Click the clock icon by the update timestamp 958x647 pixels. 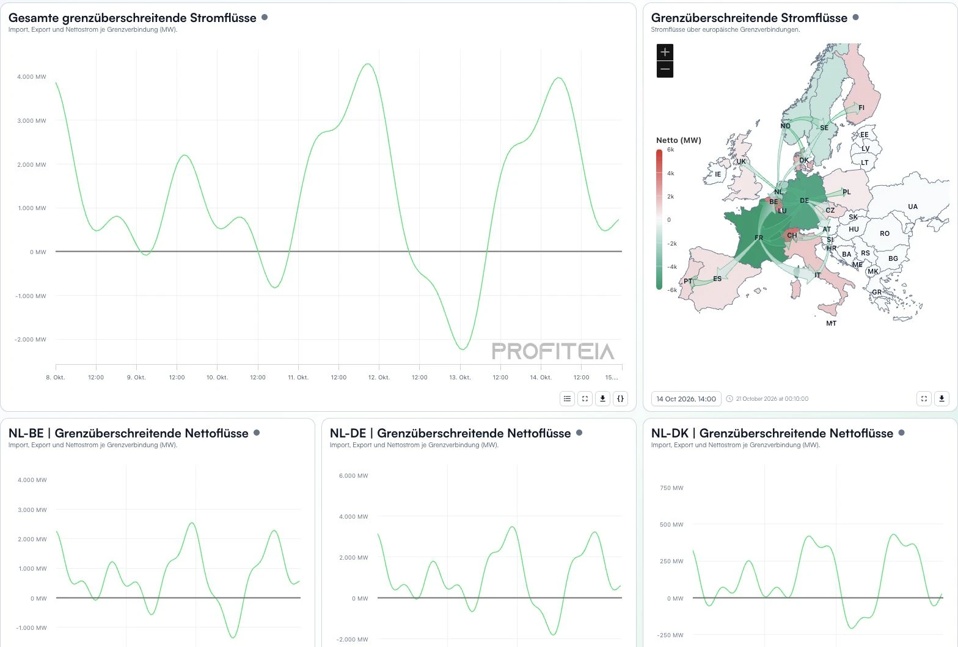point(729,399)
